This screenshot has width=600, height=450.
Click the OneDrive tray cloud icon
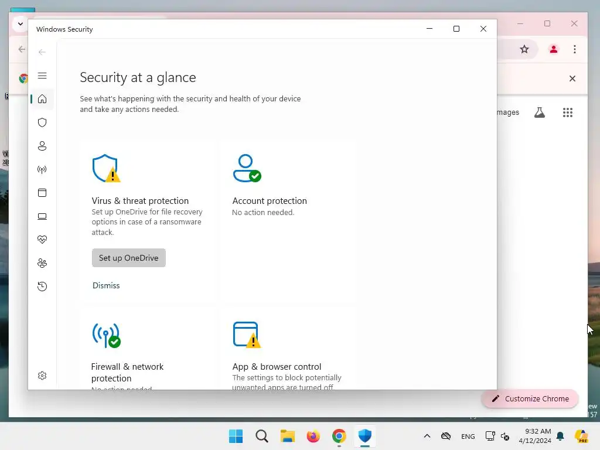[446, 436]
